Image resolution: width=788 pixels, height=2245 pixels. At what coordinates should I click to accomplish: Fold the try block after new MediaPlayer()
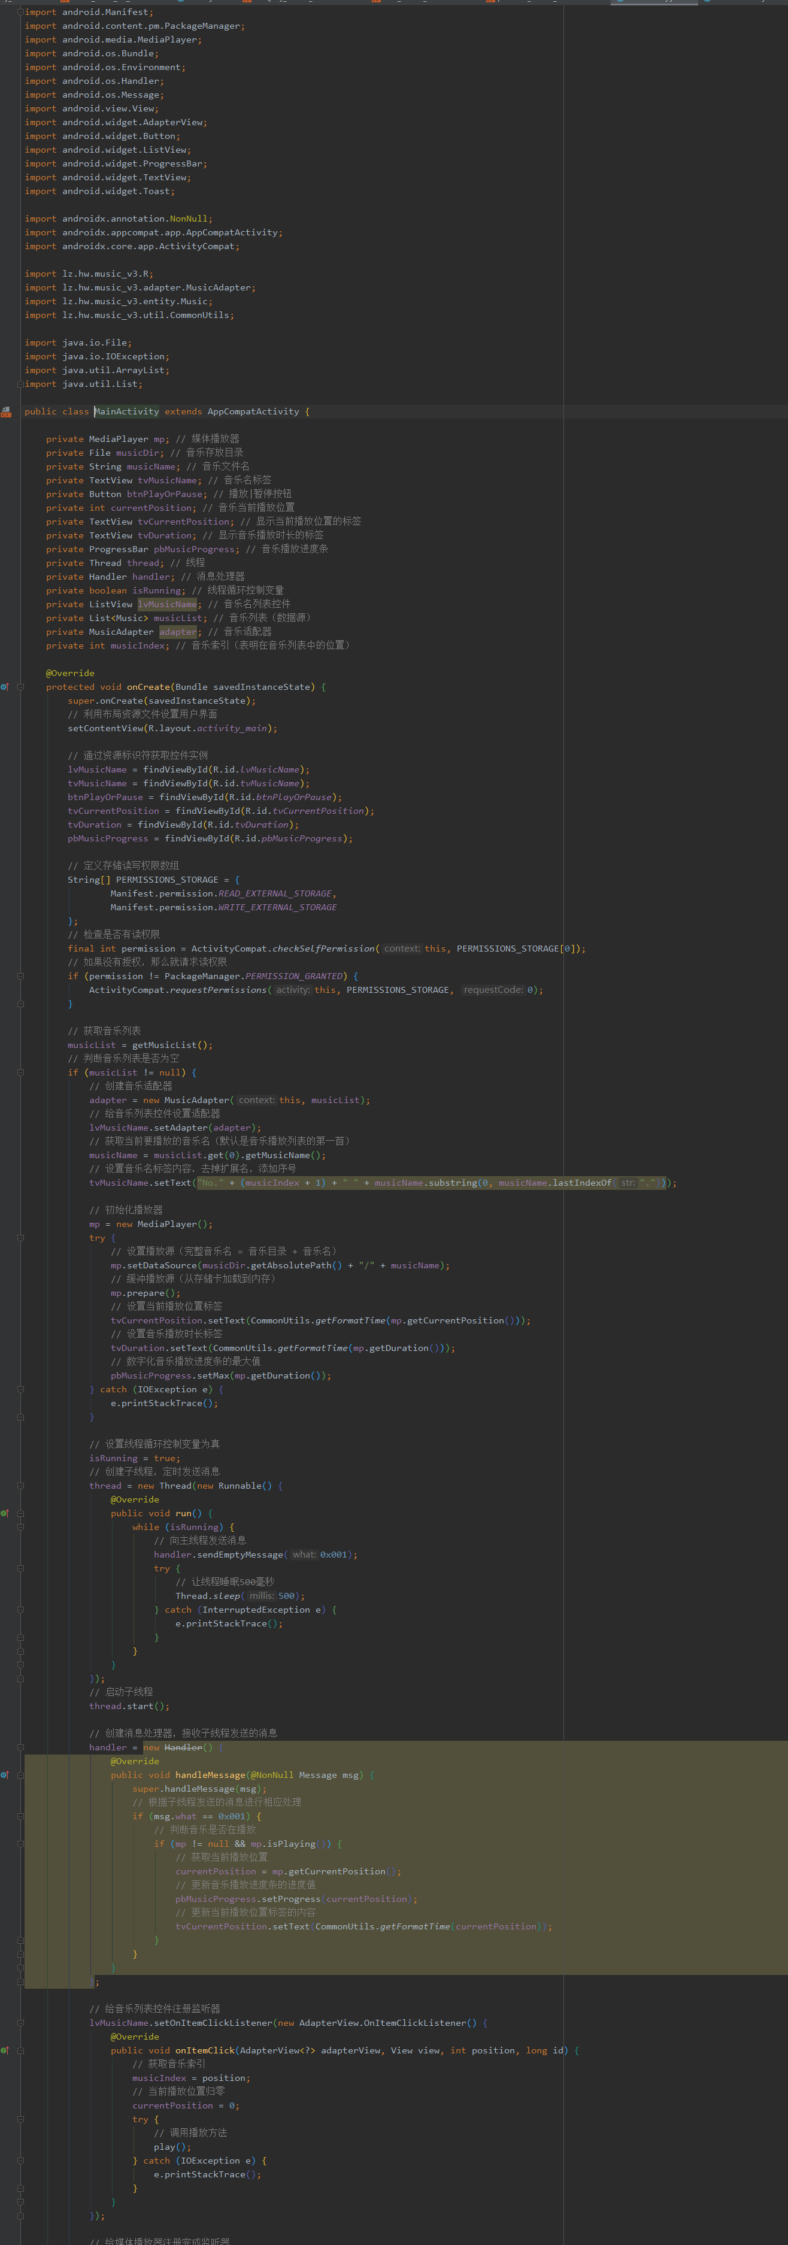(x=20, y=1238)
